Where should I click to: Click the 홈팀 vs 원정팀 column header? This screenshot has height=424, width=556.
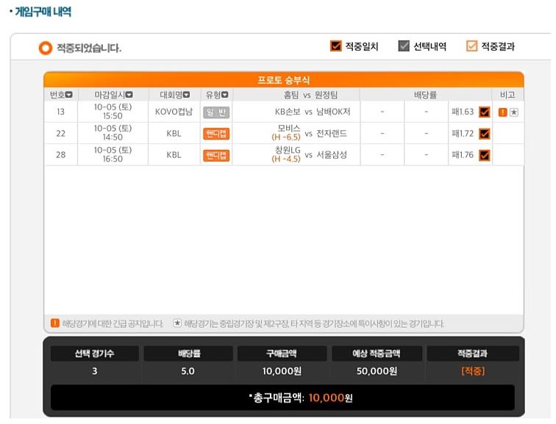click(x=310, y=95)
